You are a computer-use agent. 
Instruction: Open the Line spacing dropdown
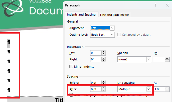click(149, 89)
